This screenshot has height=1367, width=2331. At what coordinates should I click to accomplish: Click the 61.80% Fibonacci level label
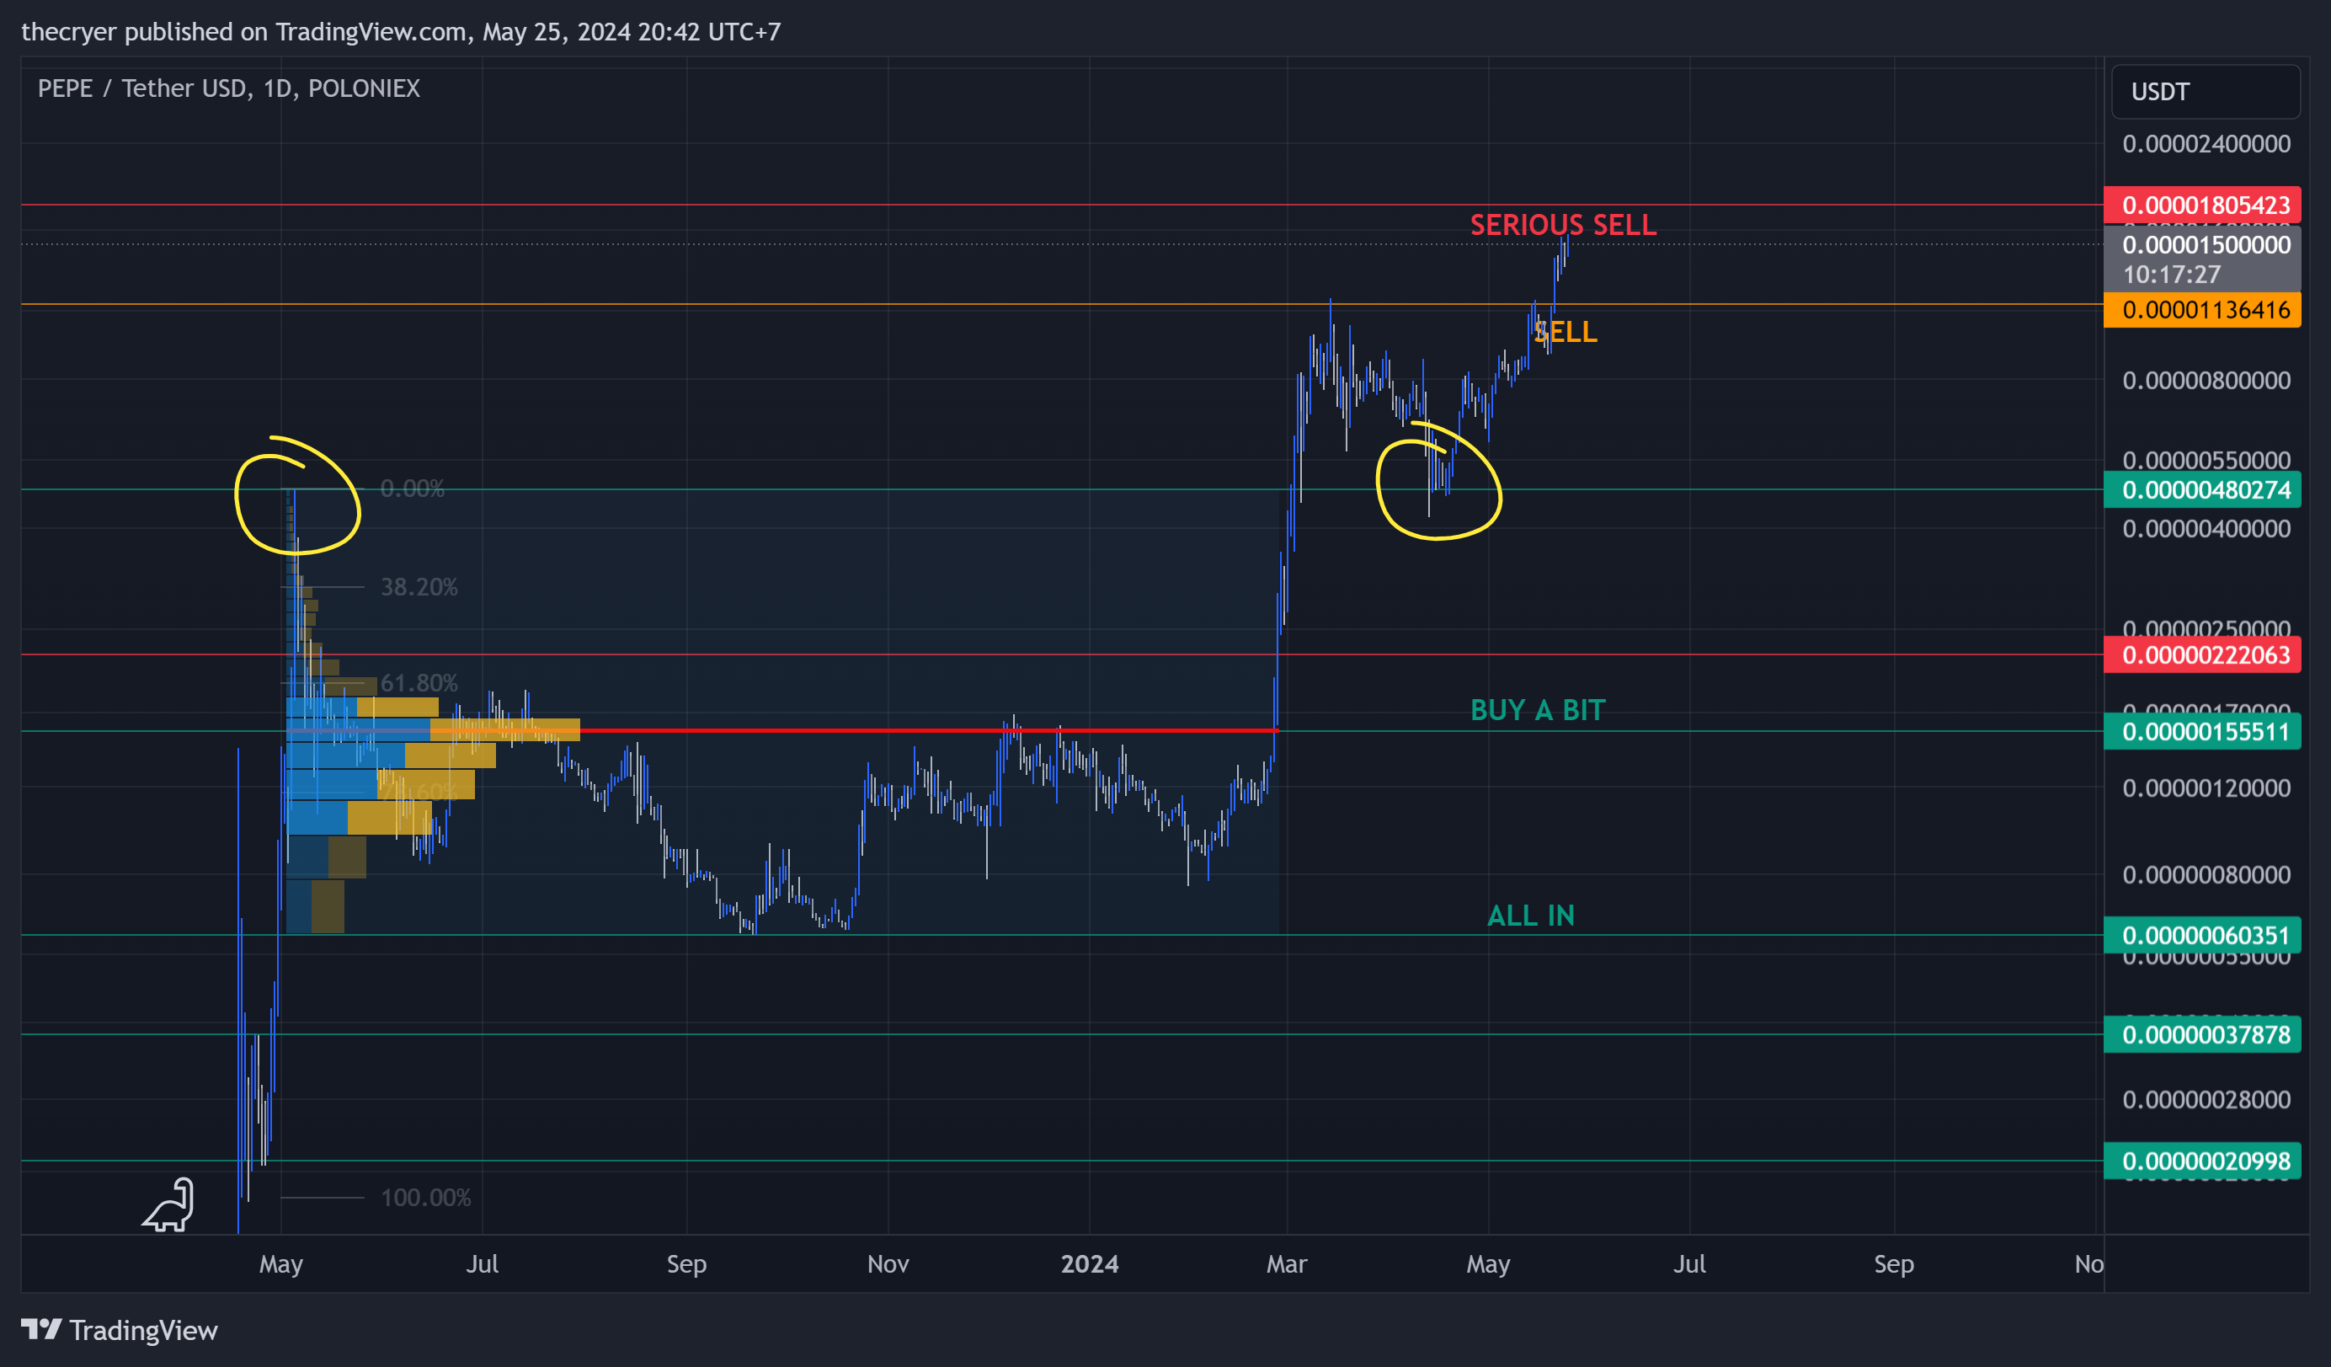(x=418, y=684)
